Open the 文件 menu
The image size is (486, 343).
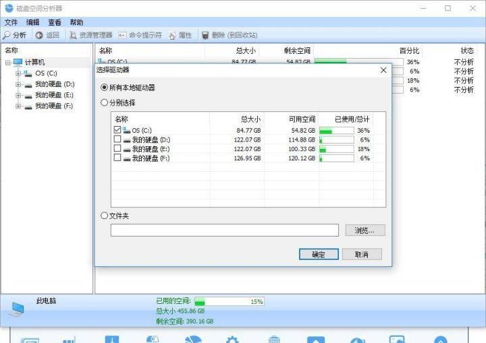click(x=11, y=22)
